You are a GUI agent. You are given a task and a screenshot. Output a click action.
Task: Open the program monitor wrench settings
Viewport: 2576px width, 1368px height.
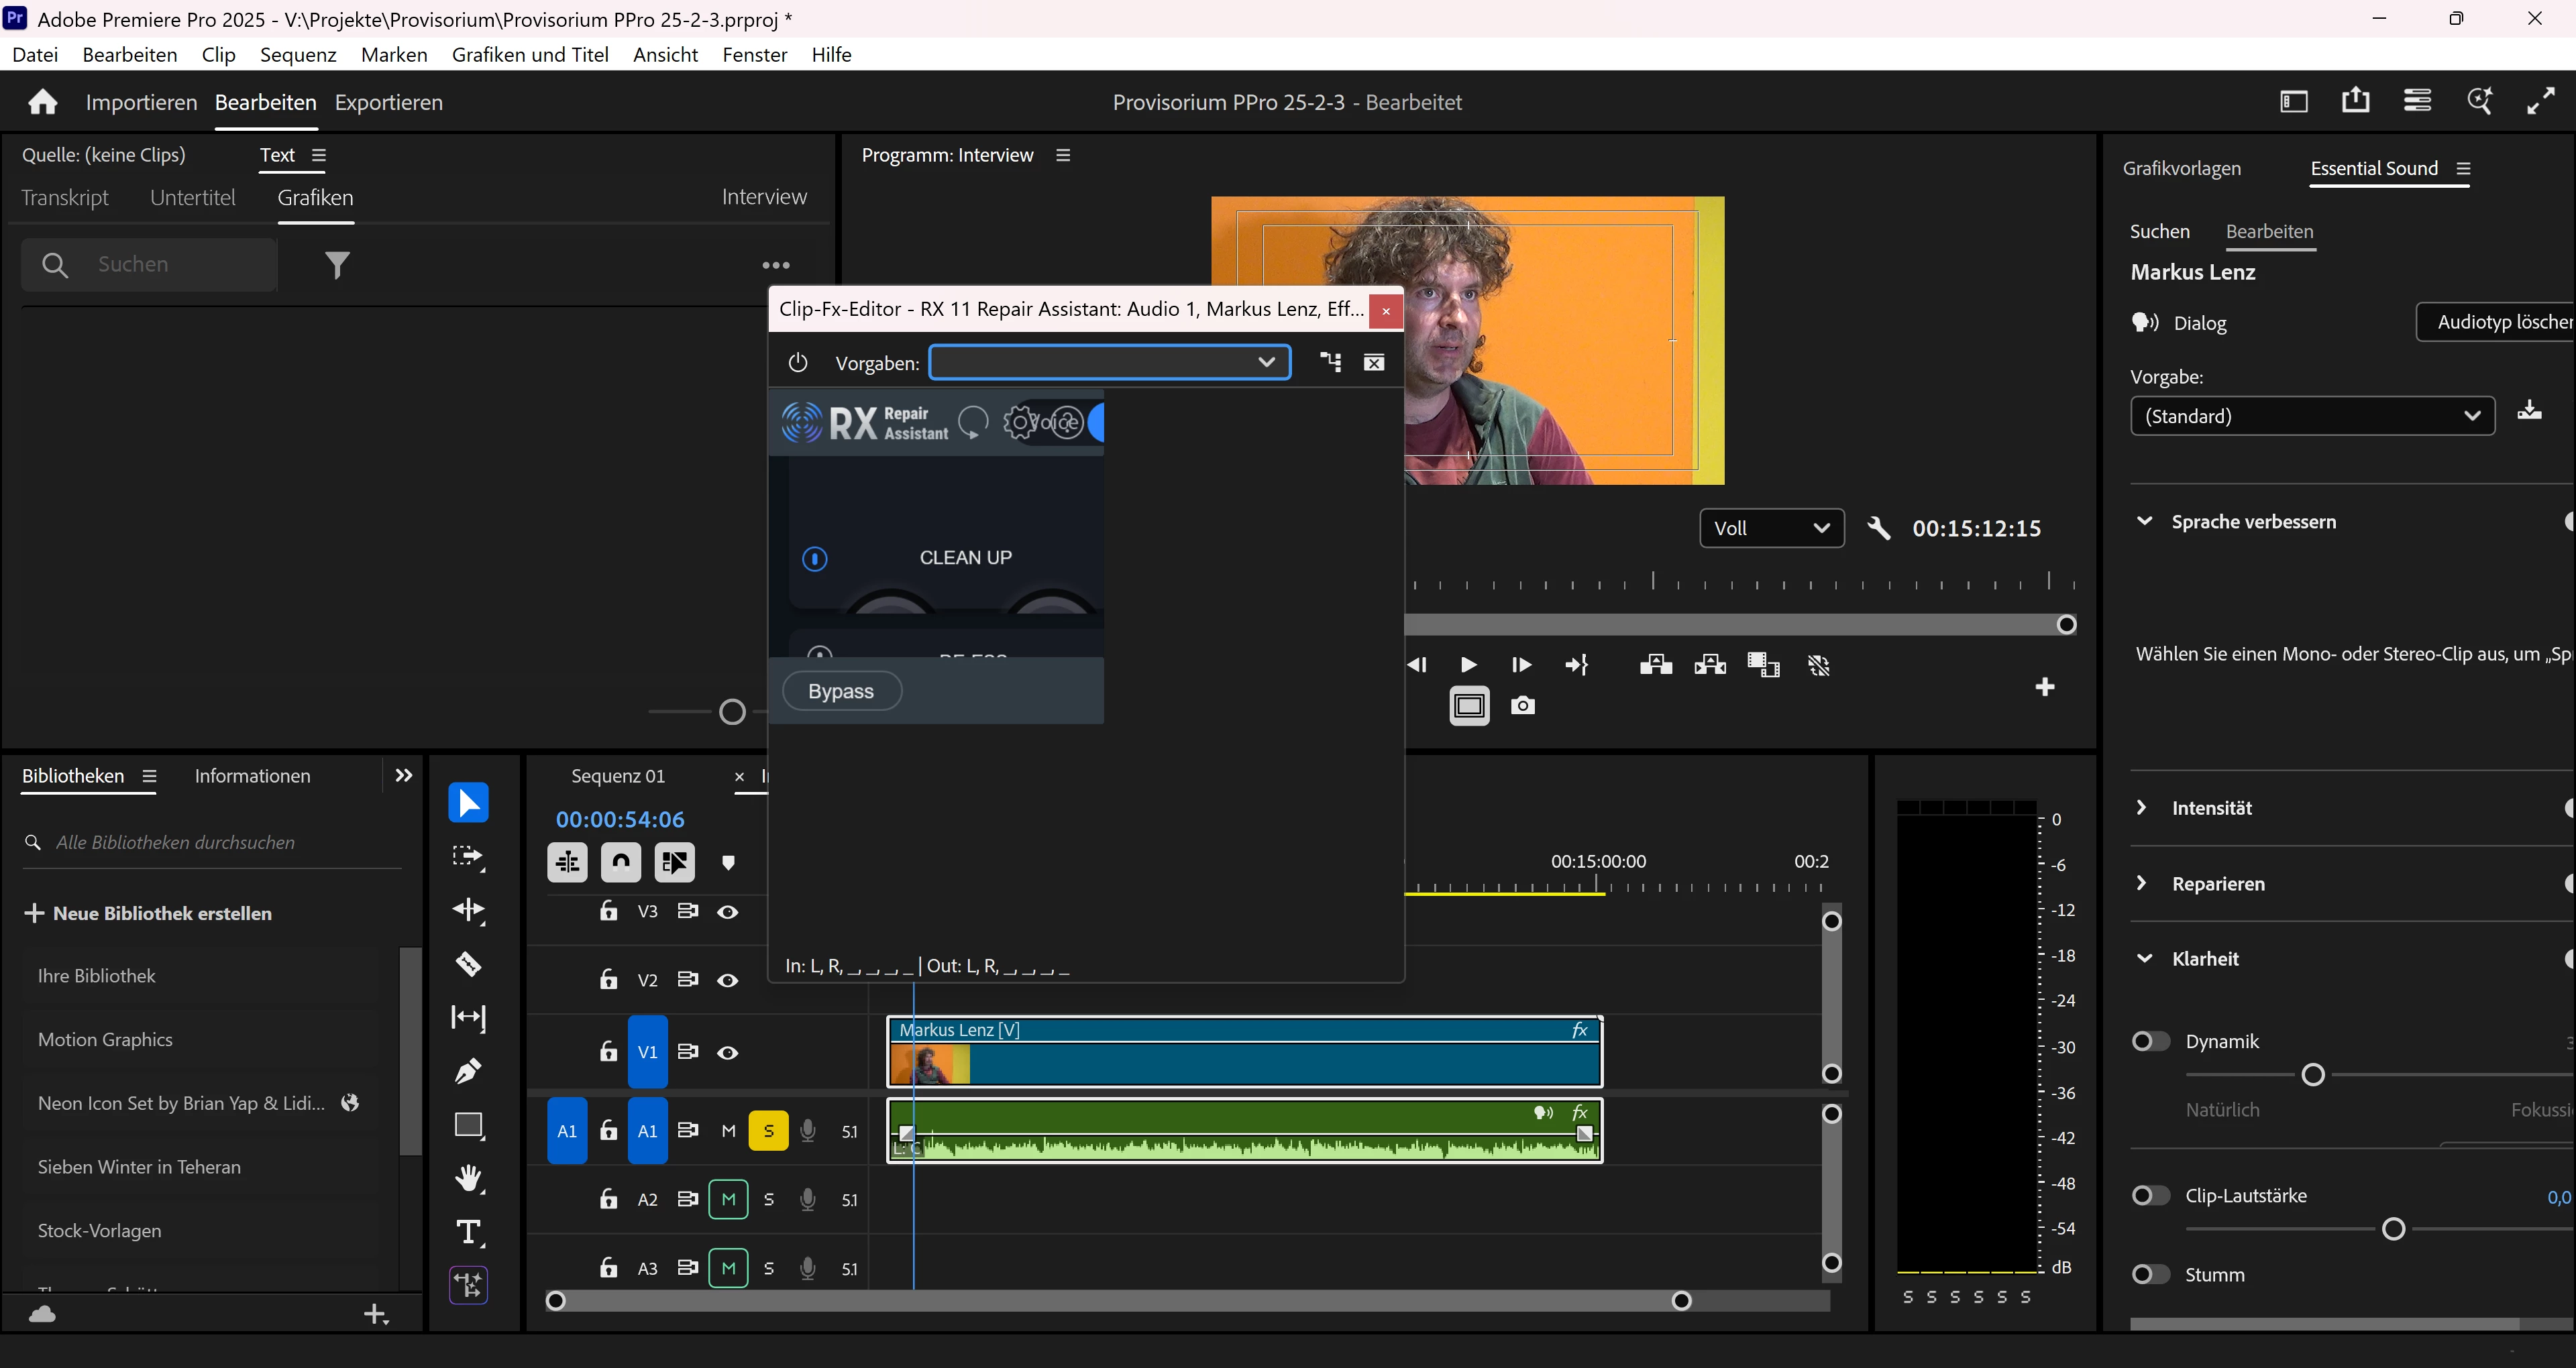pos(1878,528)
